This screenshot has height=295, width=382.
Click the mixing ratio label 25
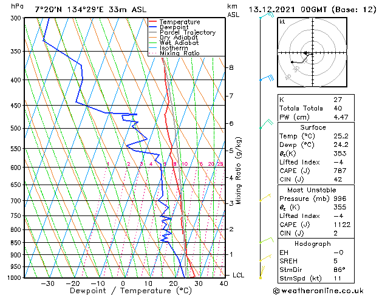point(220,164)
